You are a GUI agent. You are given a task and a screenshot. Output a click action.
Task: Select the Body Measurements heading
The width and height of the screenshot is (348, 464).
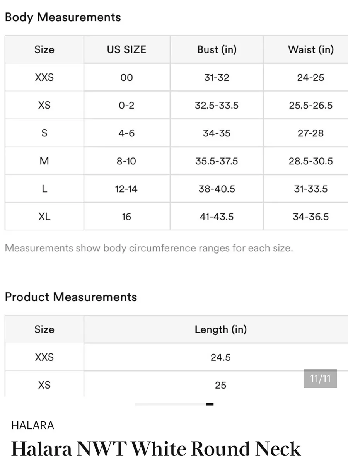[x=63, y=17]
